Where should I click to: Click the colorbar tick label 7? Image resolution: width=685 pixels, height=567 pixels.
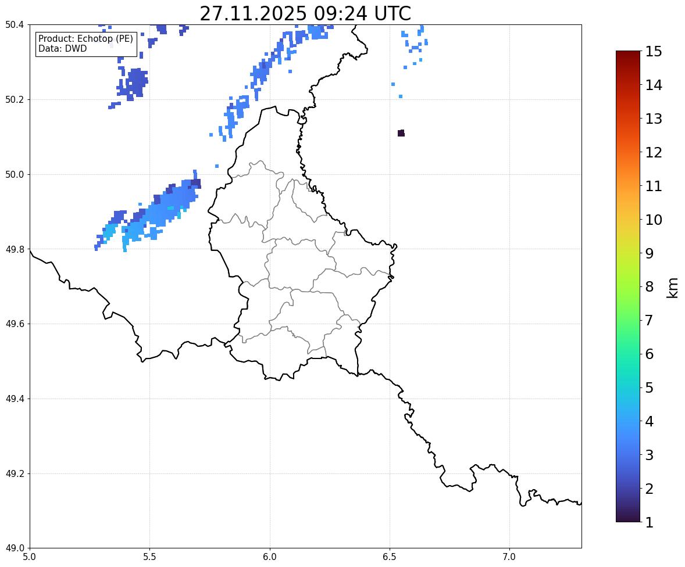click(x=650, y=320)
